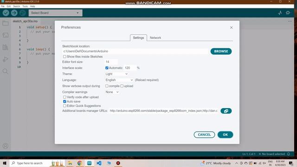Open the Help menu
297x167 pixels.
[x=32, y=6]
